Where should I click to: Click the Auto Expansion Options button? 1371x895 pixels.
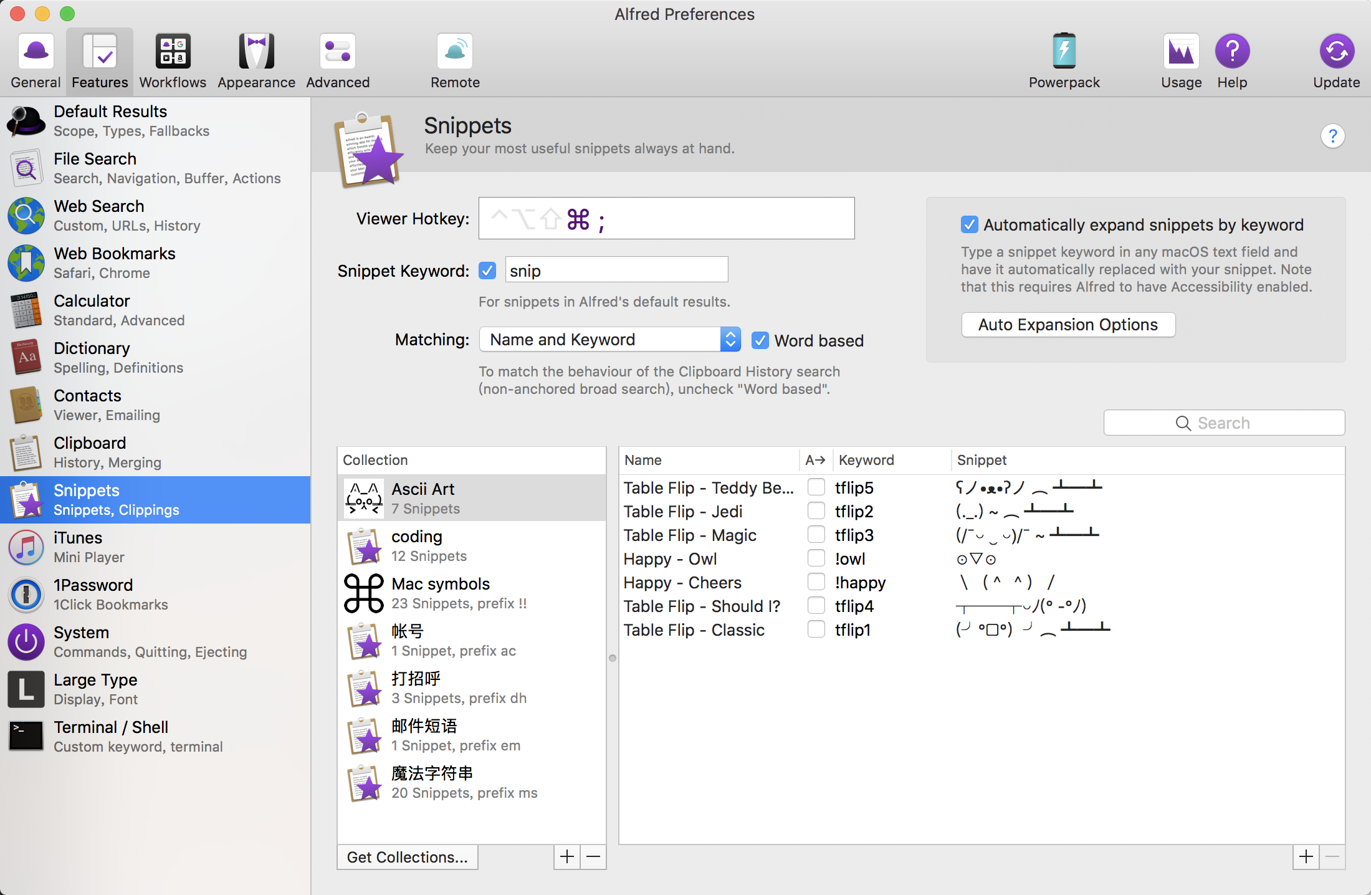click(x=1068, y=325)
